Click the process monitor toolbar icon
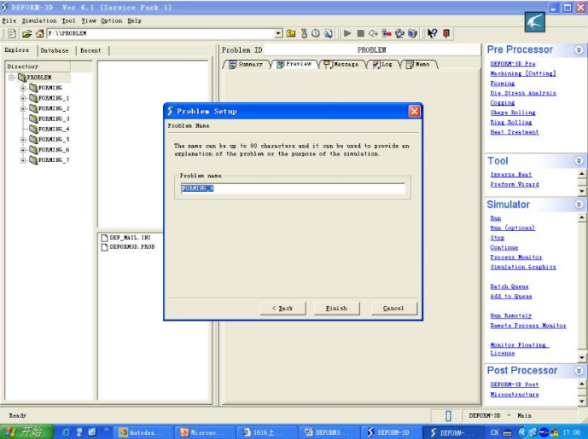The width and height of the screenshot is (588, 439). point(387,34)
